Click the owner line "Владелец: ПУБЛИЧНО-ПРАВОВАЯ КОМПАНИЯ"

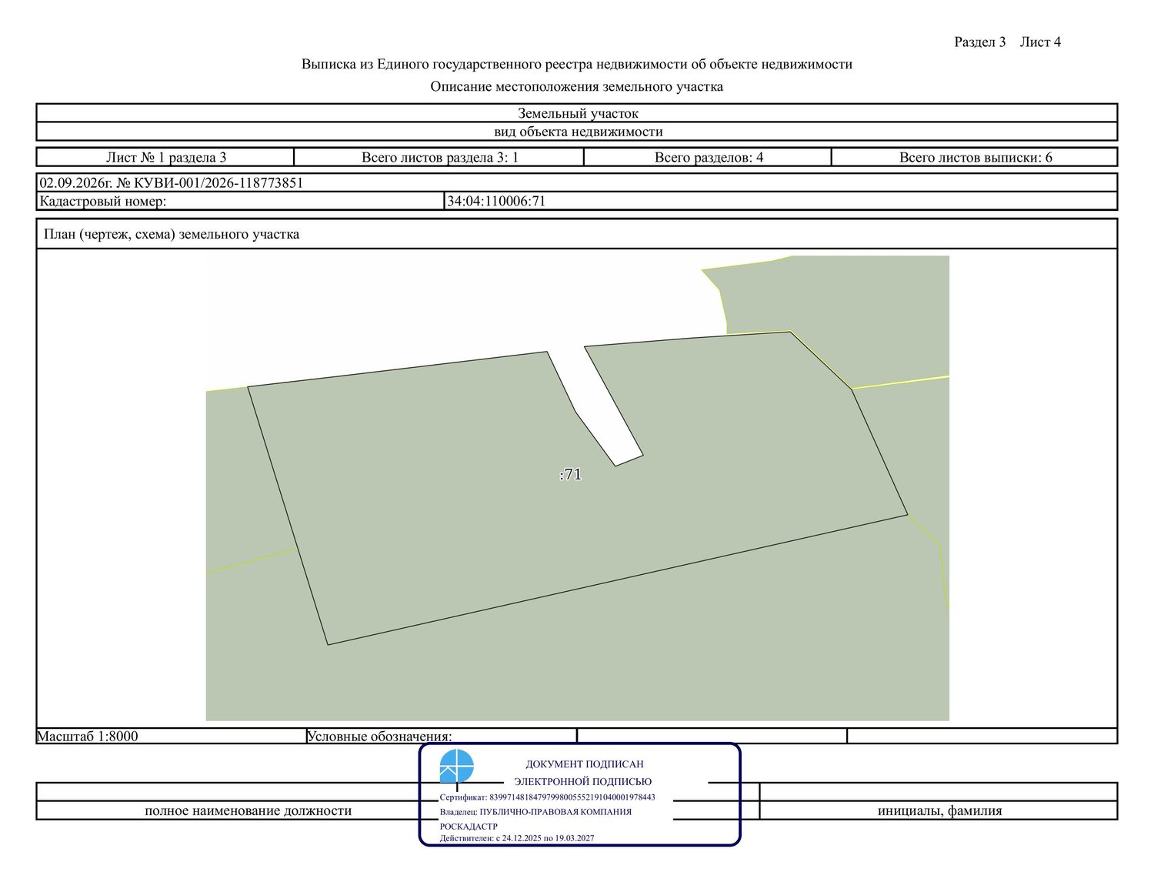(535, 811)
